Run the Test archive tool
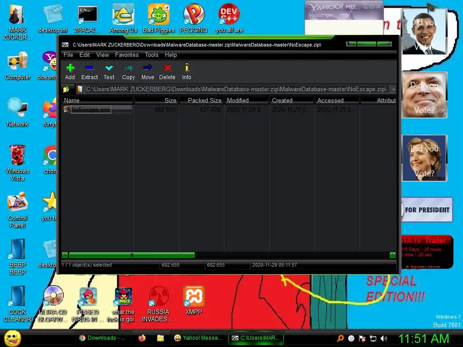Screen dimensions: 463x347 [109, 72]
